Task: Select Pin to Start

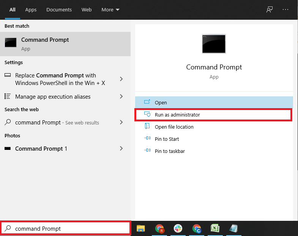Action: [214, 139]
